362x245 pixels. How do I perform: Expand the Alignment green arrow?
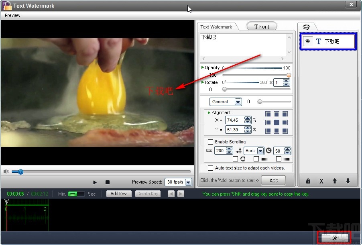pos(209,112)
